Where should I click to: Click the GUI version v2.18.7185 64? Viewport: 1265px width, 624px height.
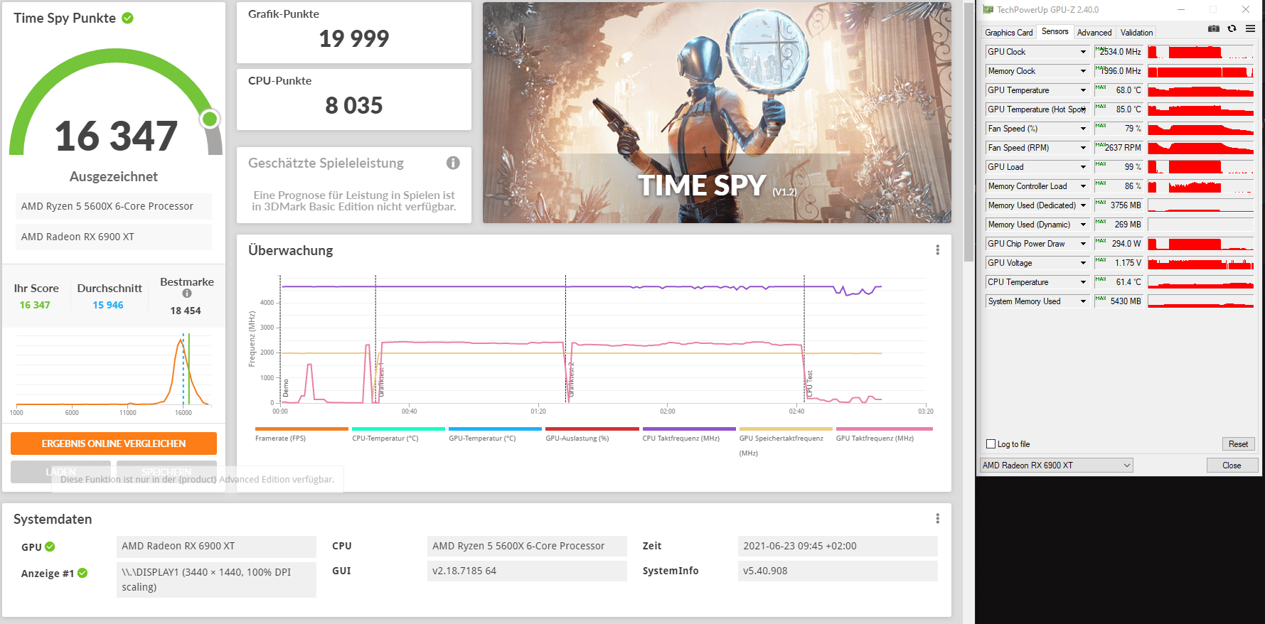pos(527,571)
